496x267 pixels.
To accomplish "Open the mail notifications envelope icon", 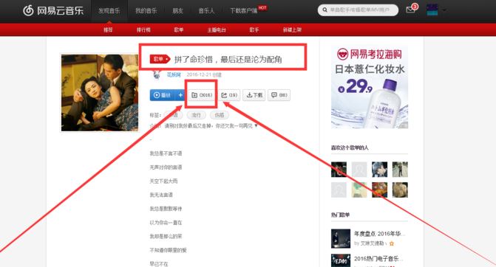I will coord(410,10).
